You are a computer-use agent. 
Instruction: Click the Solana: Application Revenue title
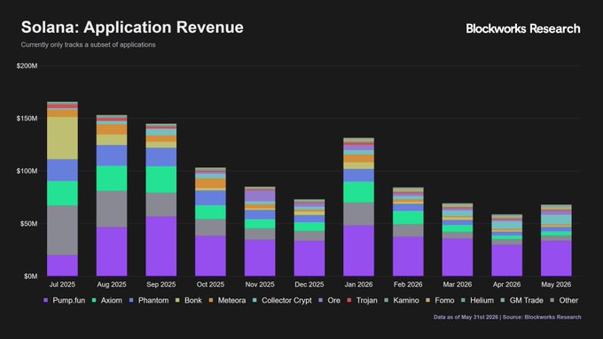click(132, 27)
